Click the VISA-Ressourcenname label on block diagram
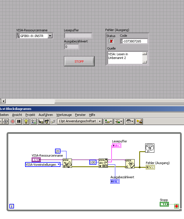 [47, 155]
